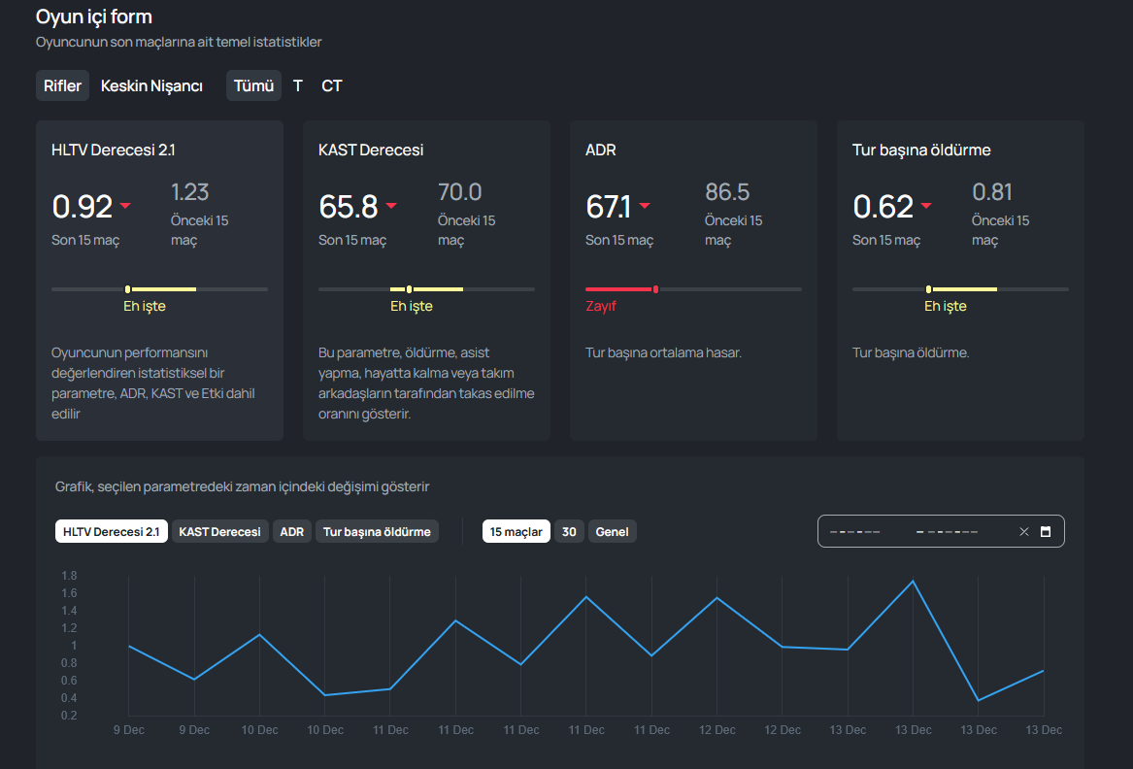This screenshot has width=1133, height=769.
Task: Click the start date input field
Action: pos(855,531)
